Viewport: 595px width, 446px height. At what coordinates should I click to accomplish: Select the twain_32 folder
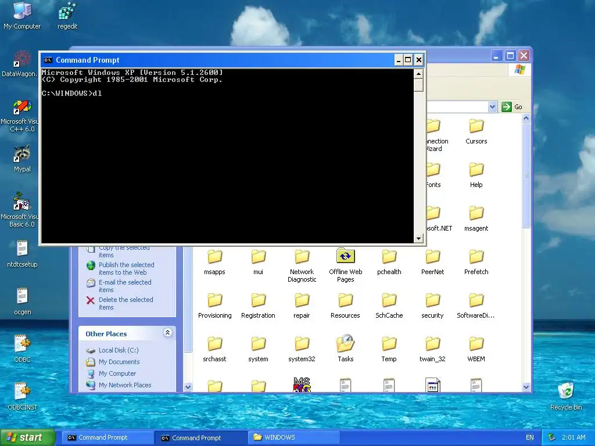[x=432, y=349]
